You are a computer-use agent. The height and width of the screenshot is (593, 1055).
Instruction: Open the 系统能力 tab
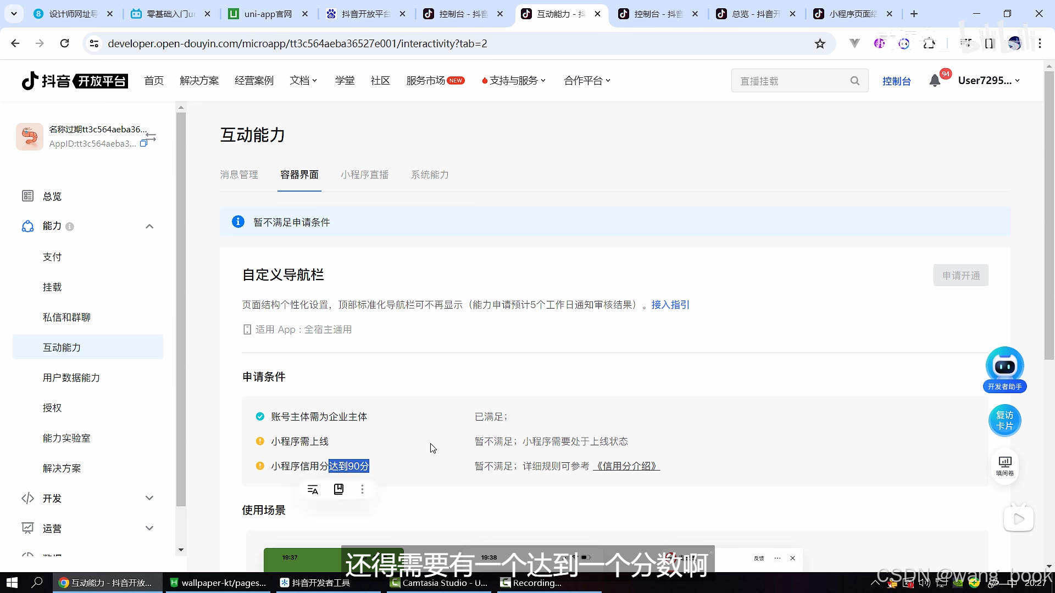(x=430, y=175)
